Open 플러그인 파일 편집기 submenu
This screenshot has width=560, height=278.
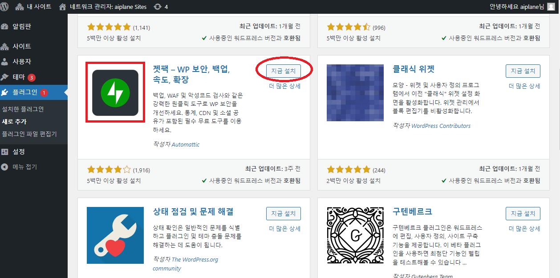29,134
